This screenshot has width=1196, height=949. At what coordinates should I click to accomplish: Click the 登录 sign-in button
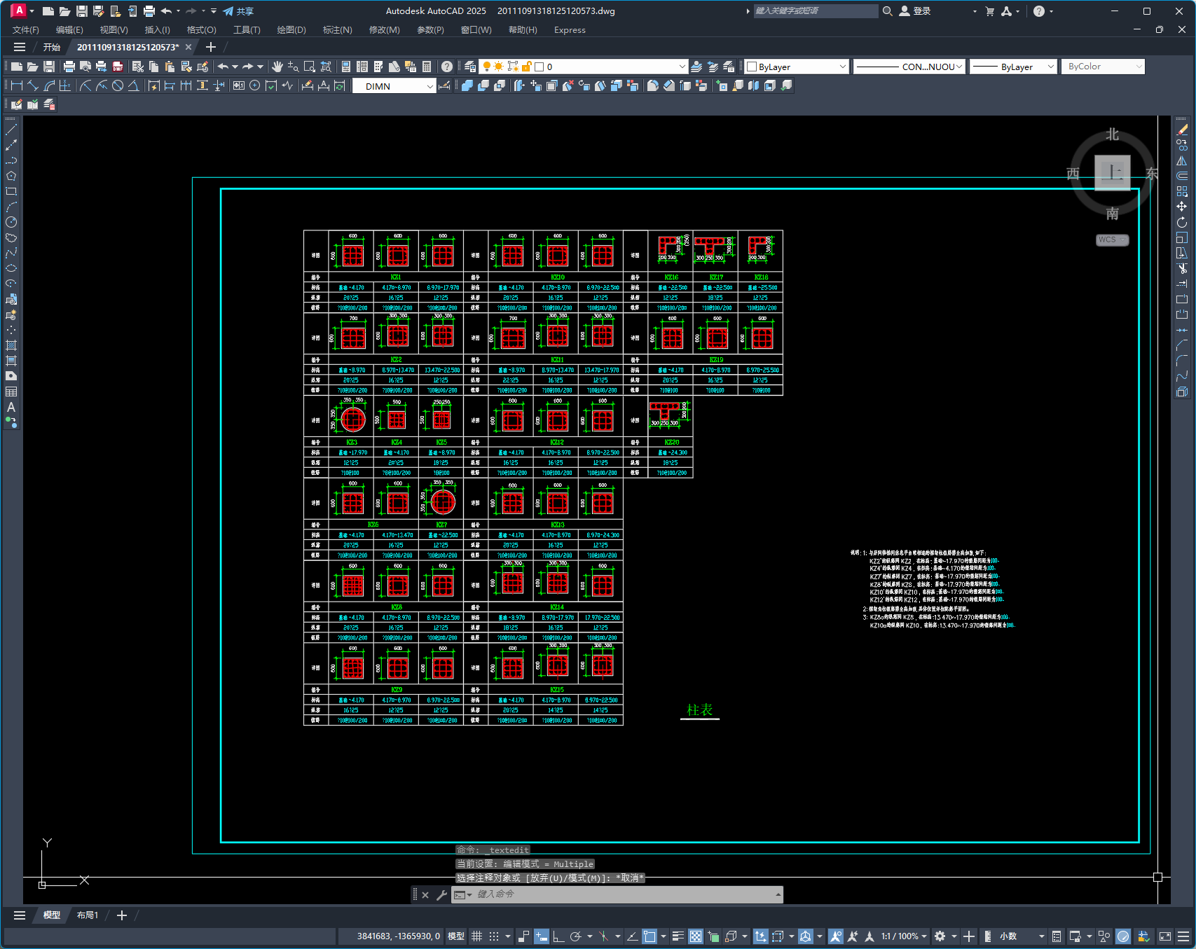915,11
